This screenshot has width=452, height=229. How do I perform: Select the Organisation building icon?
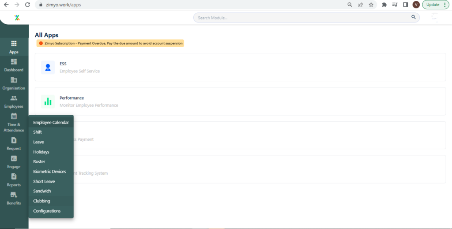tap(14, 80)
